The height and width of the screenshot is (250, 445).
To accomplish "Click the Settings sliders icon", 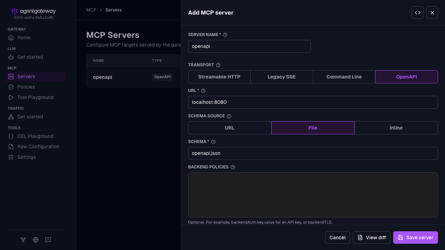I will click(11, 157).
